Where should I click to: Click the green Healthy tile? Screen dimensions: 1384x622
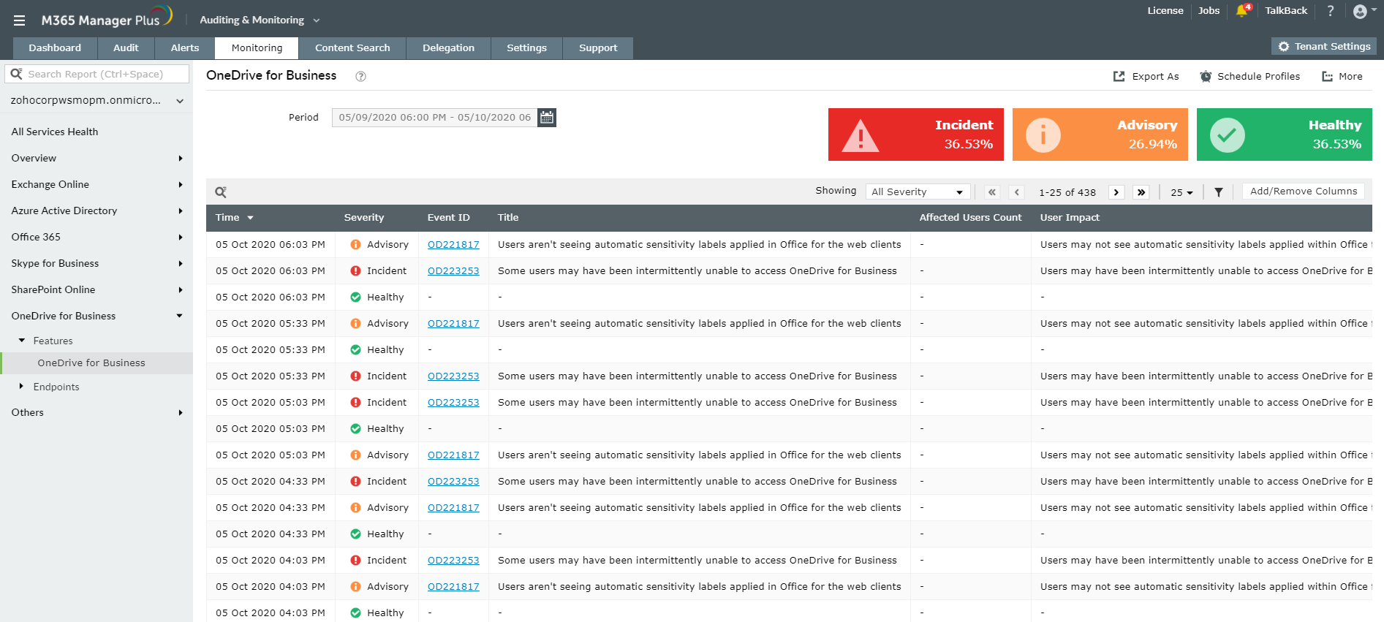pyautogui.click(x=1285, y=134)
